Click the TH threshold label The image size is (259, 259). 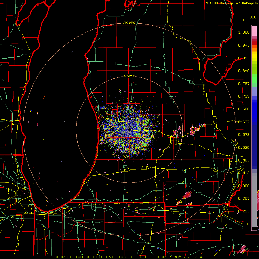click(x=247, y=224)
